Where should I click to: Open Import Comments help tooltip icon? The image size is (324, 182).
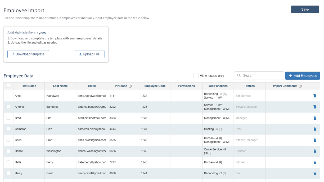(x=300, y=86)
